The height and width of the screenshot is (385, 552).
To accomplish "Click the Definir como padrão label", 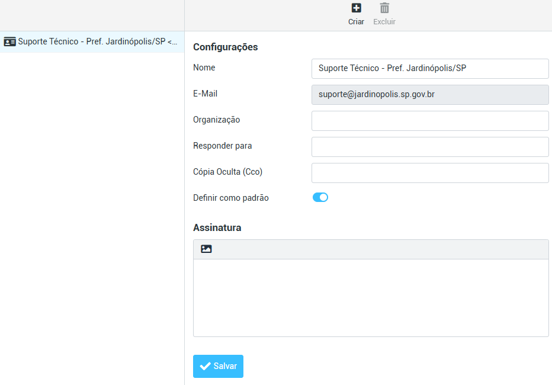I will coord(231,198).
